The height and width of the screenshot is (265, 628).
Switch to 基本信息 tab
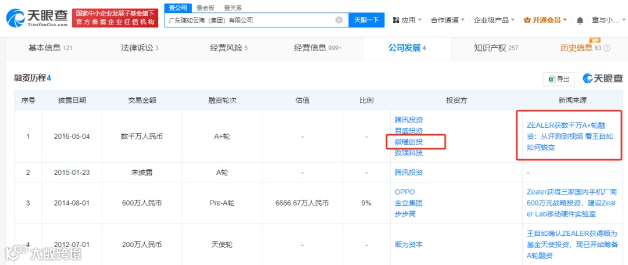point(50,48)
